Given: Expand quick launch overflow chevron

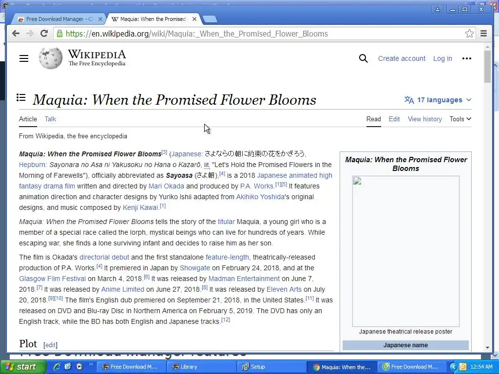Looking at the screenshot, I should click(x=91, y=364).
